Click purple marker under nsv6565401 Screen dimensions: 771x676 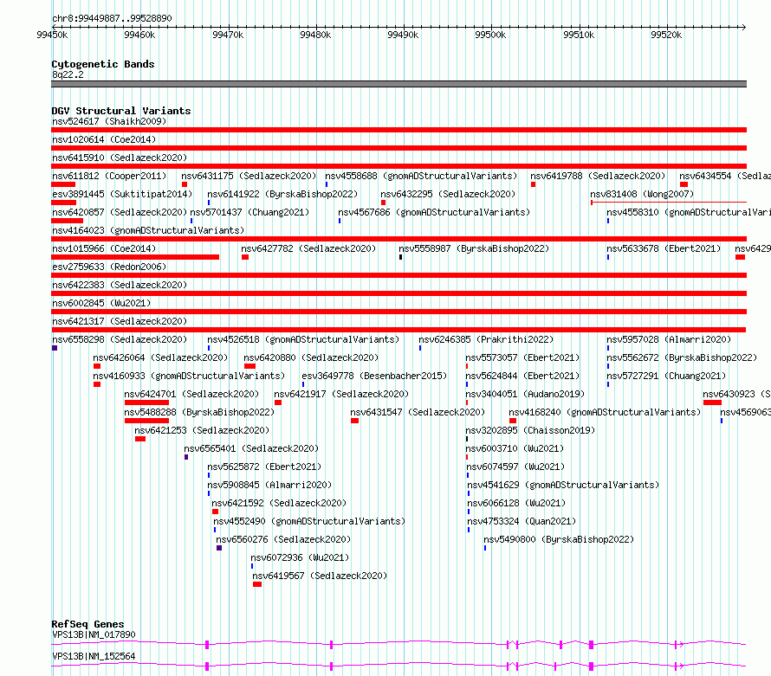point(186,457)
